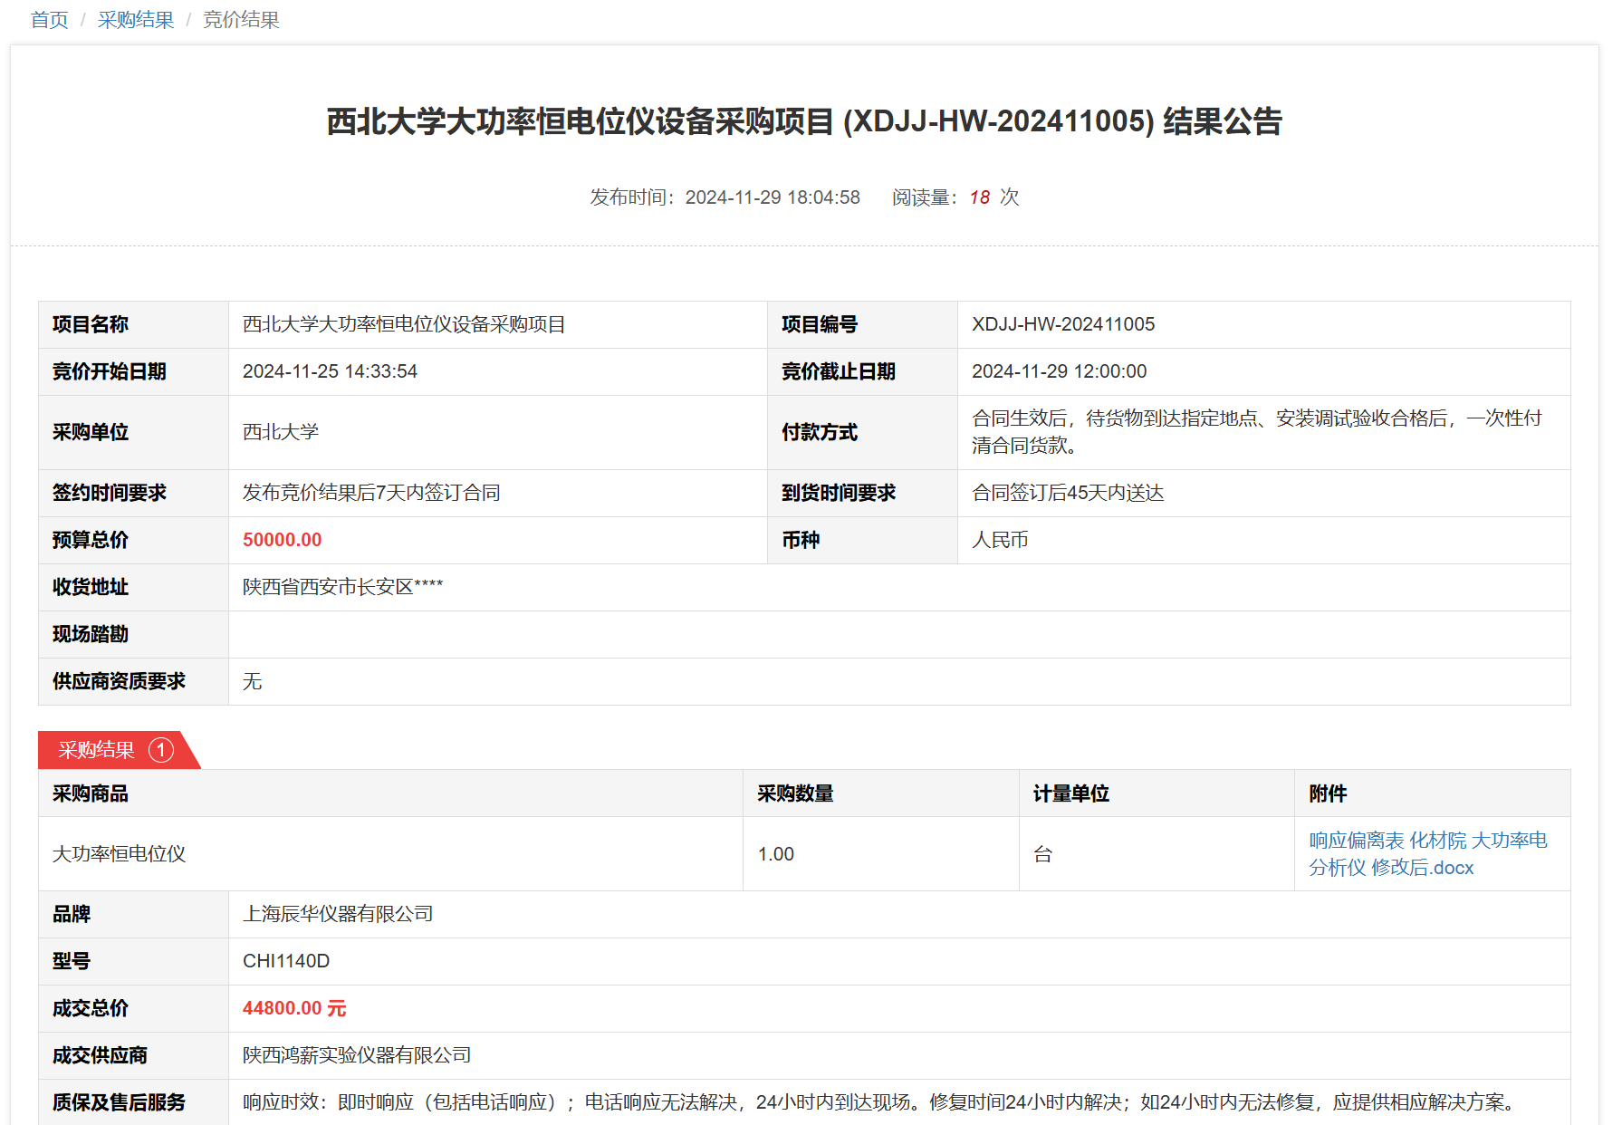Click the announcement title heading
The width and height of the screenshot is (1622, 1125).
[x=803, y=121]
